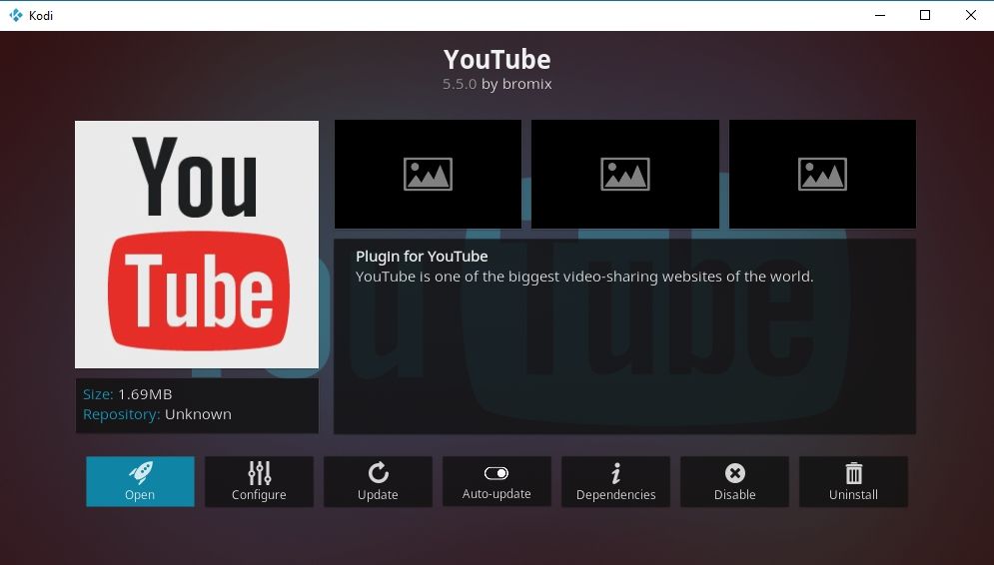
Task: Click the circular arrow Update icon
Action: [378, 472]
